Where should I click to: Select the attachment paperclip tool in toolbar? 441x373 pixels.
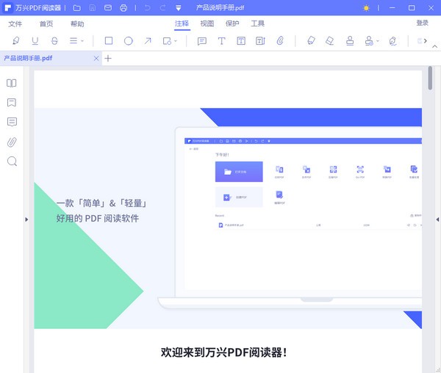(280, 41)
